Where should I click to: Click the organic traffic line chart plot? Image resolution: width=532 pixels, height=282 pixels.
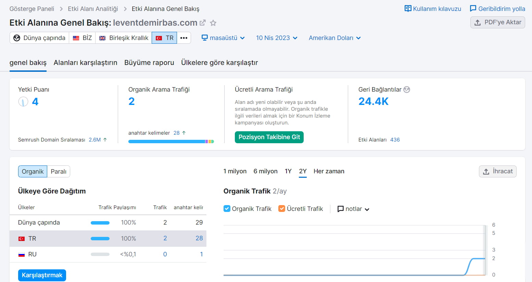click(354, 250)
